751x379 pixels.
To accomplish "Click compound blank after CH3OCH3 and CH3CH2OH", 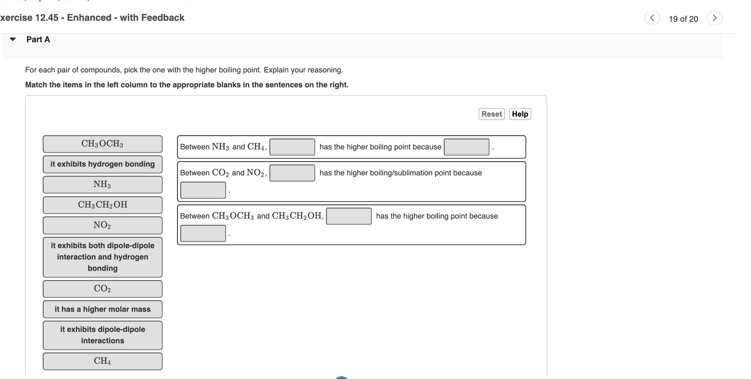I will click(x=349, y=216).
